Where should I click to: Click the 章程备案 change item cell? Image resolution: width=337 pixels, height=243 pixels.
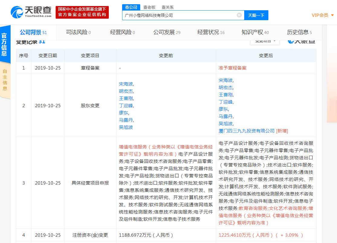[x=90, y=68]
